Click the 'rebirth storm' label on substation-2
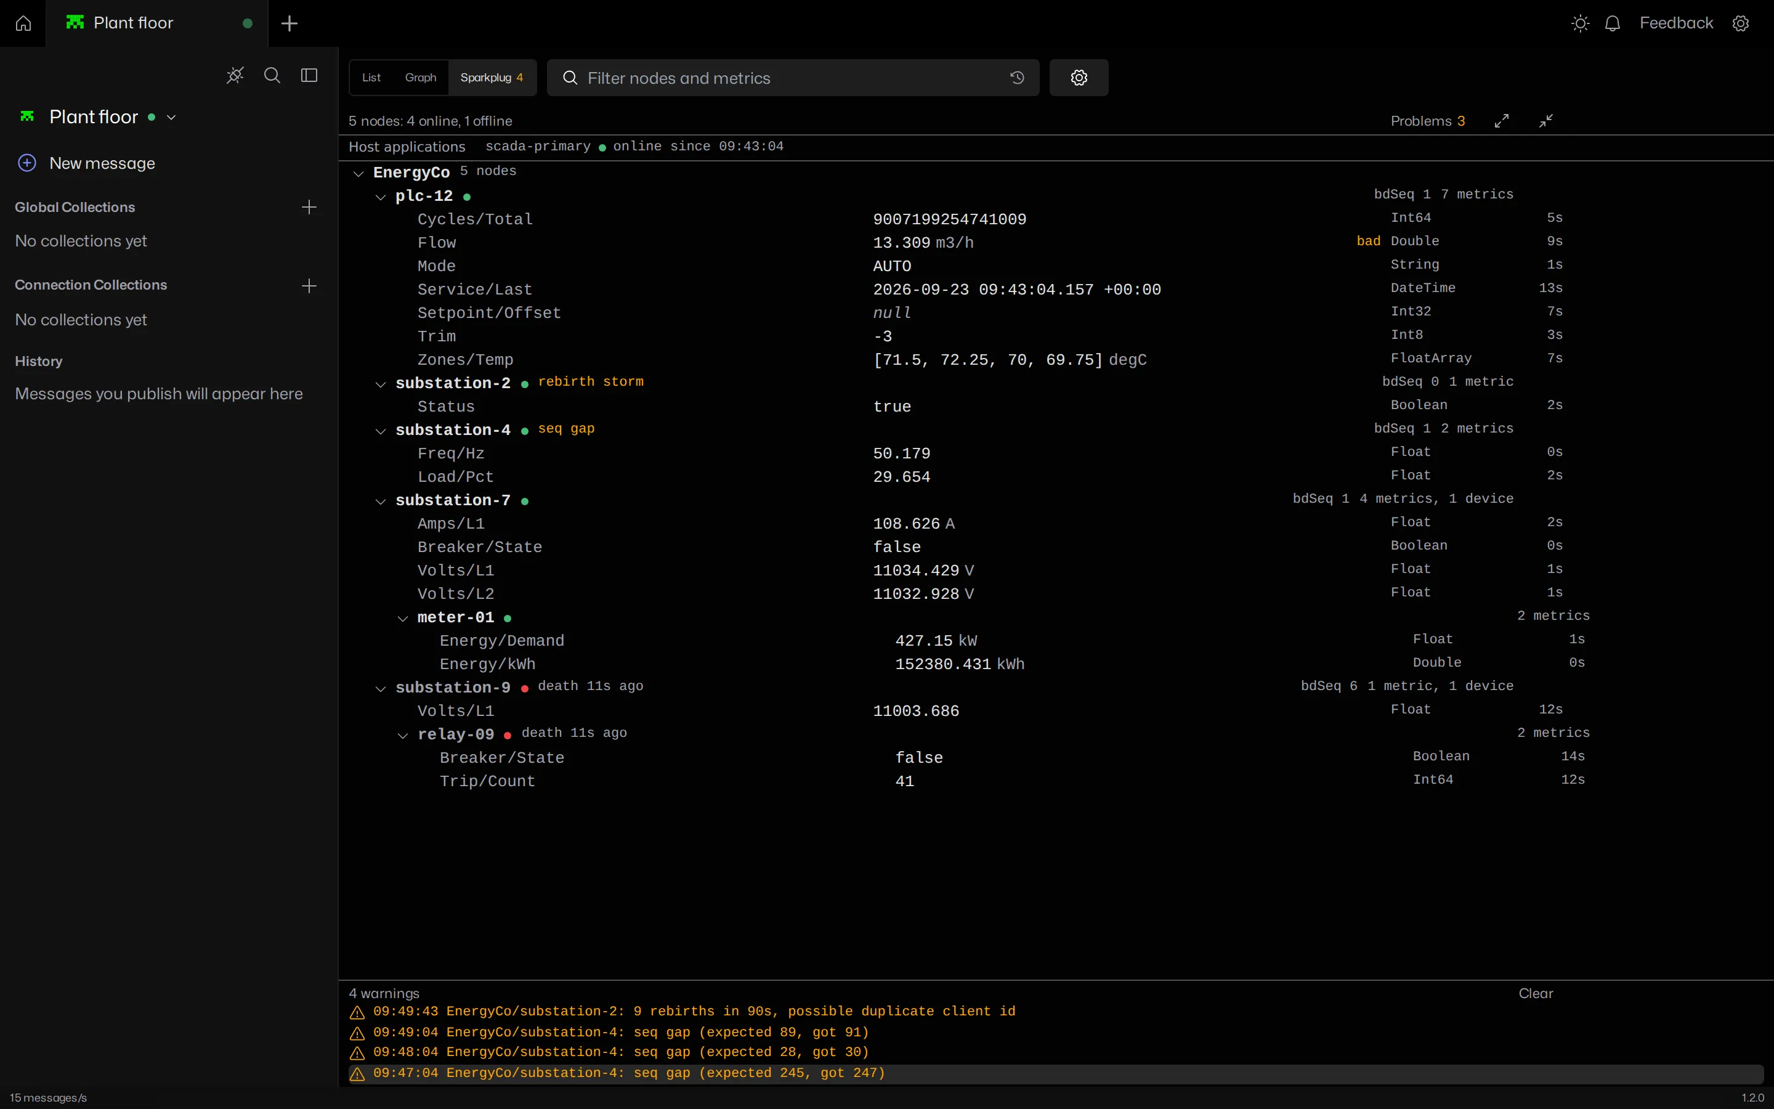The image size is (1774, 1109). point(591,381)
